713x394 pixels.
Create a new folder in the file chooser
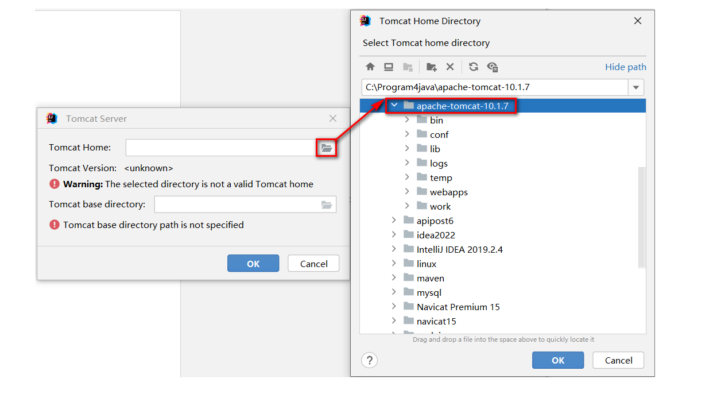tap(432, 67)
